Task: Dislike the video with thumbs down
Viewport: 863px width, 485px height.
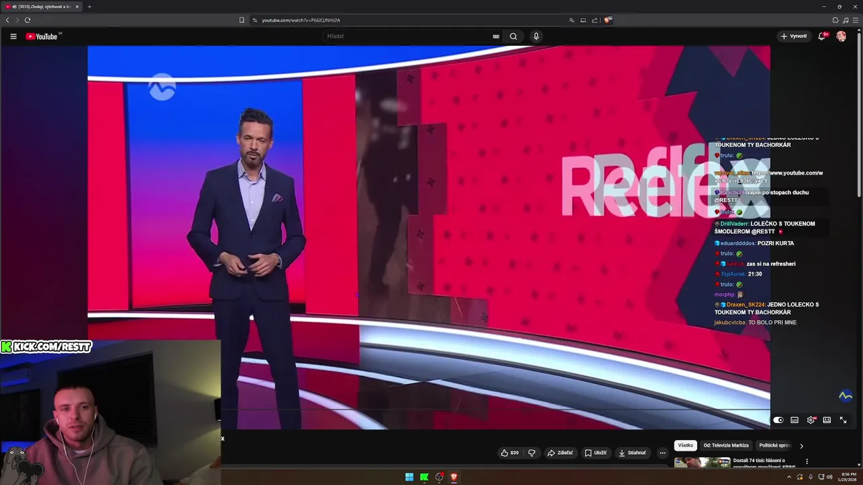Action: pyautogui.click(x=531, y=453)
